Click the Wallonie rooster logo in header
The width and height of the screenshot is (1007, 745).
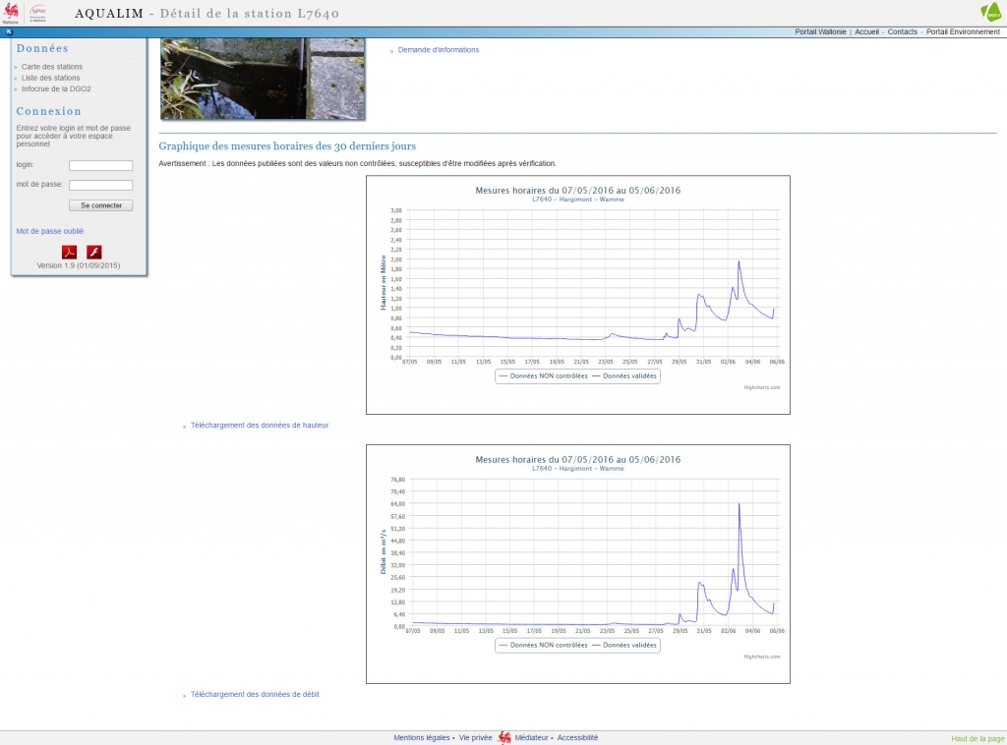pos(12,12)
